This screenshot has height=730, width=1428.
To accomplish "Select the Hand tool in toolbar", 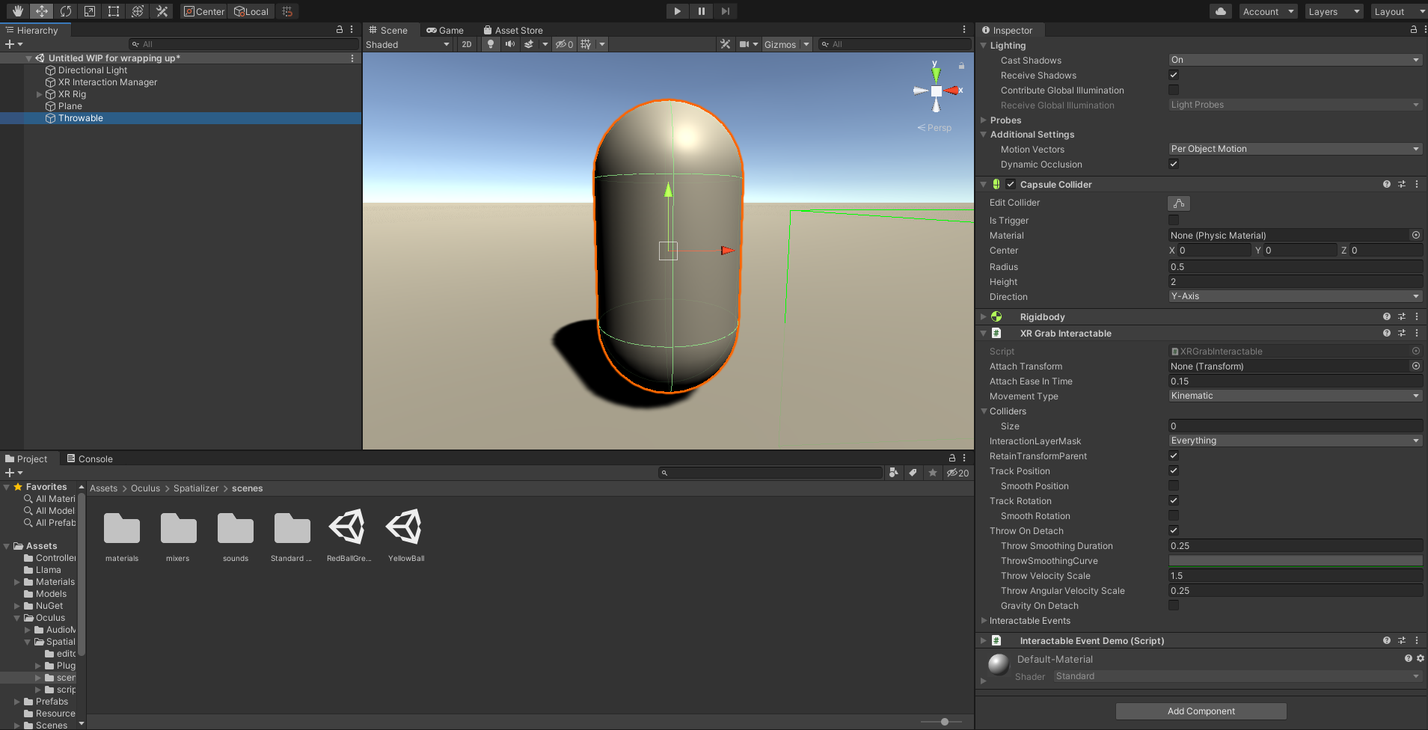I will click(18, 11).
